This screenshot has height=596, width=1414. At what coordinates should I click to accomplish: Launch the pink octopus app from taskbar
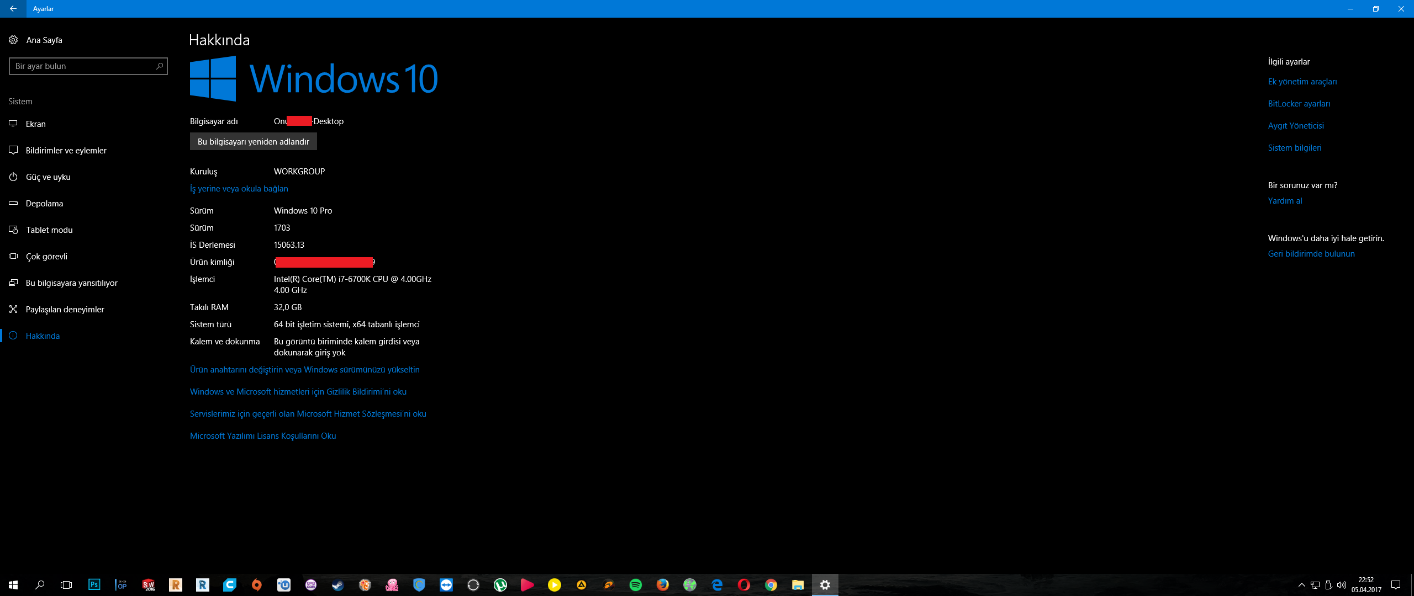[x=392, y=585]
